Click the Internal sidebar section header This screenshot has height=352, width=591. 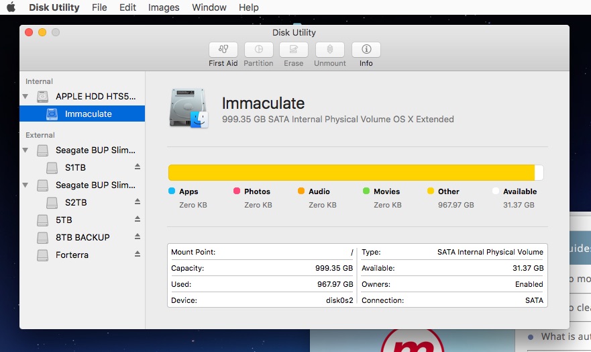(39, 81)
